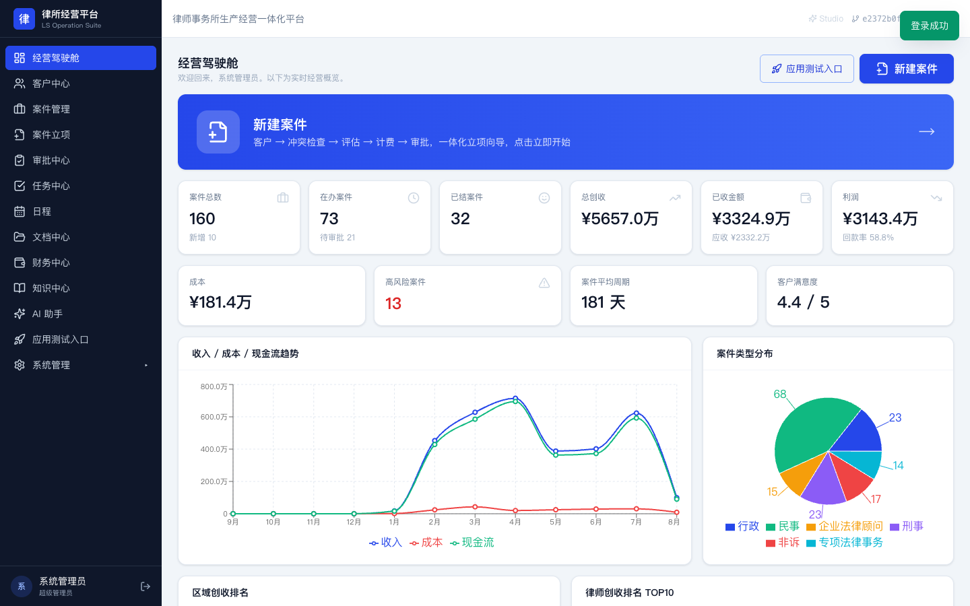Click the 知识中心 book icon
The width and height of the screenshot is (970, 606).
pyautogui.click(x=20, y=288)
